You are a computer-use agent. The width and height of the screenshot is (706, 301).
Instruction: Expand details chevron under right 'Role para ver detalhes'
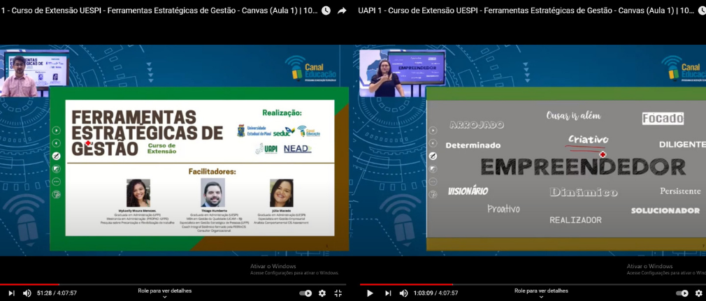(x=541, y=297)
